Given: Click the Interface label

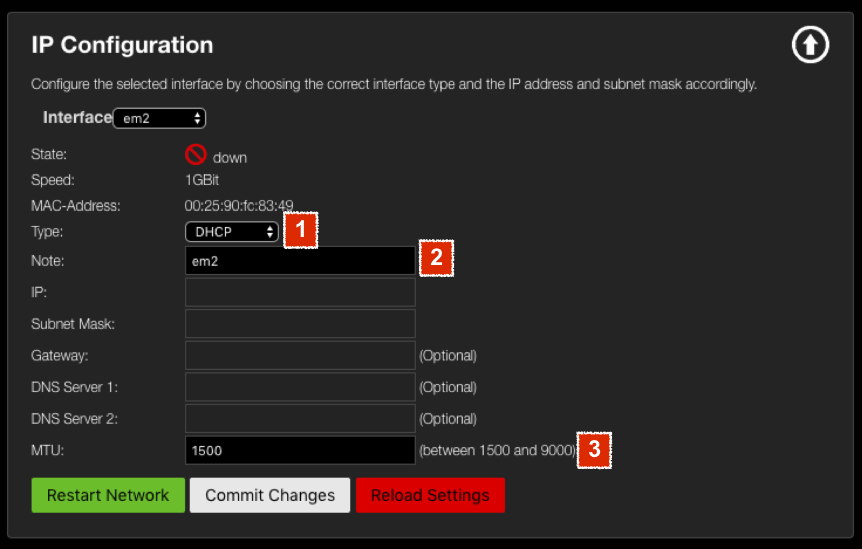Looking at the screenshot, I should tap(78, 117).
